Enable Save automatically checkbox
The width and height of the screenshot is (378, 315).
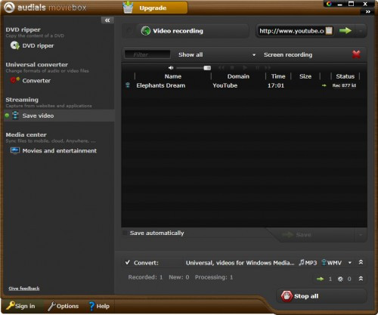pyautogui.click(x=125, y=233)
